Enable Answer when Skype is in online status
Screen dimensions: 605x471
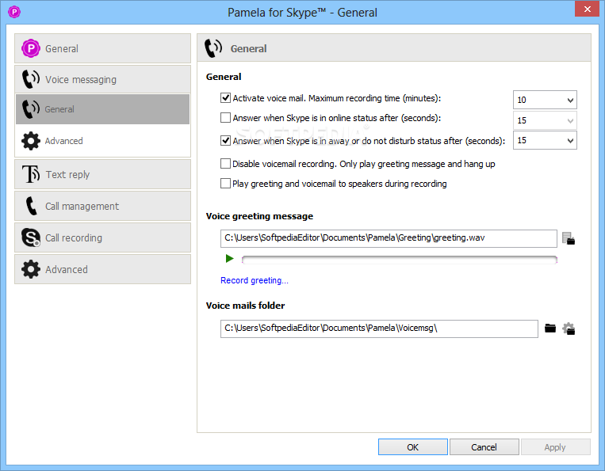click(225, 117)
